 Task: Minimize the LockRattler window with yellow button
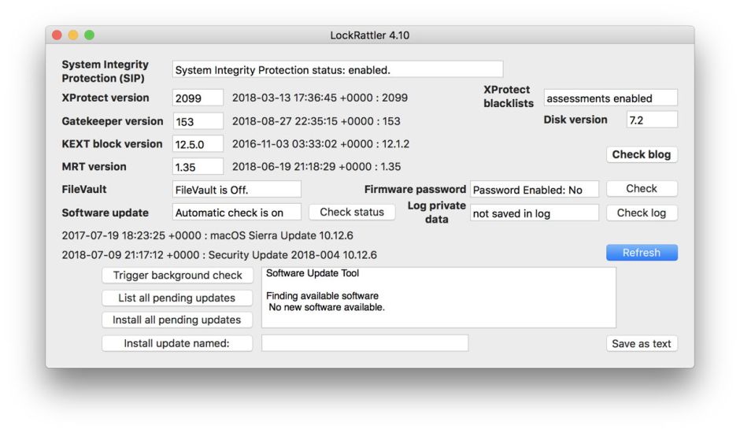pyautogui.click(x=73, y=35)
